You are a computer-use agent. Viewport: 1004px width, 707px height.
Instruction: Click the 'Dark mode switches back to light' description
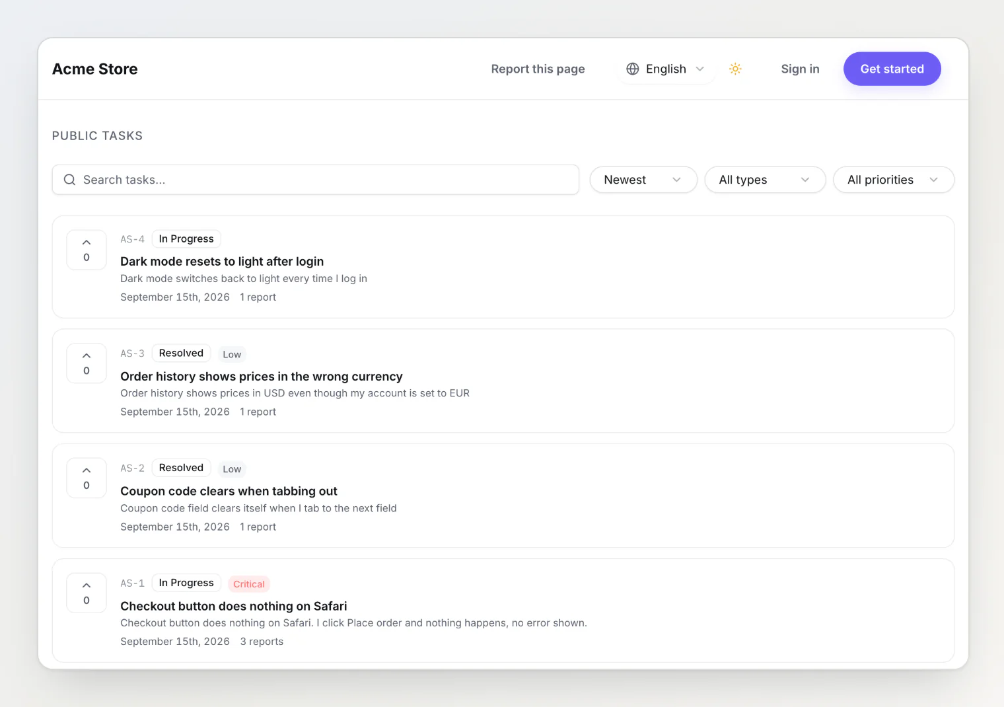click(x=244, y=279)
